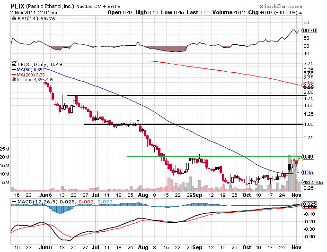Select the Low 0.45 quote value
The height and width of the screenshot is (252, 327).
pos(172,12)
